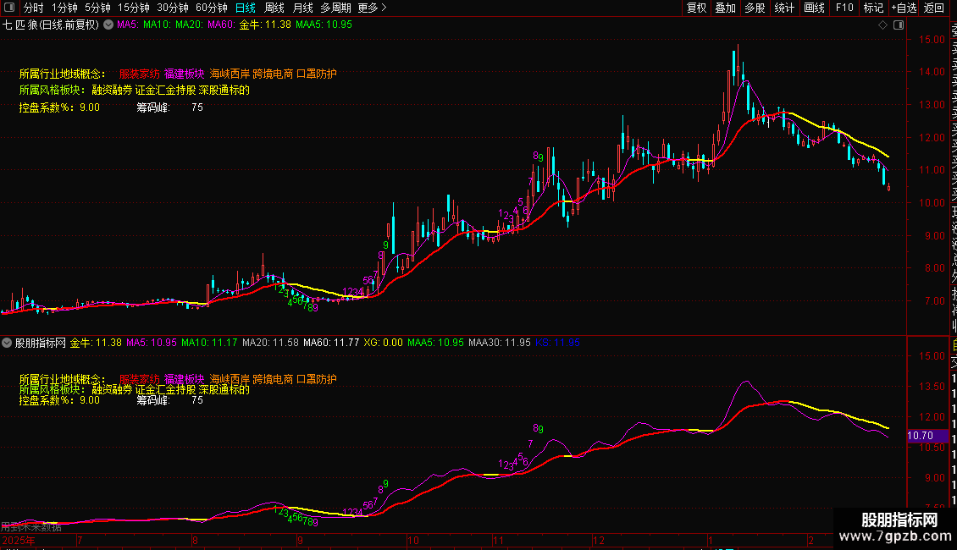957x550 pixels.
Task: Expand the dropdown arrow beside 七匹狼 title
Action: [x=108, y=25]
